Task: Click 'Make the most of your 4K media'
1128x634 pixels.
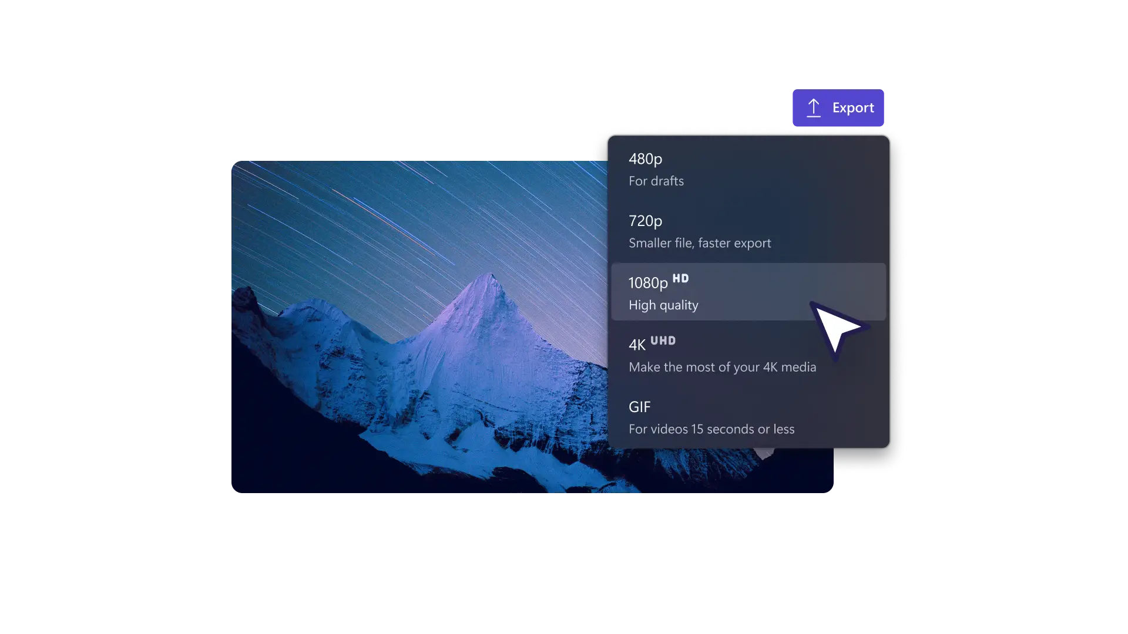Action: tap(722, 367)
